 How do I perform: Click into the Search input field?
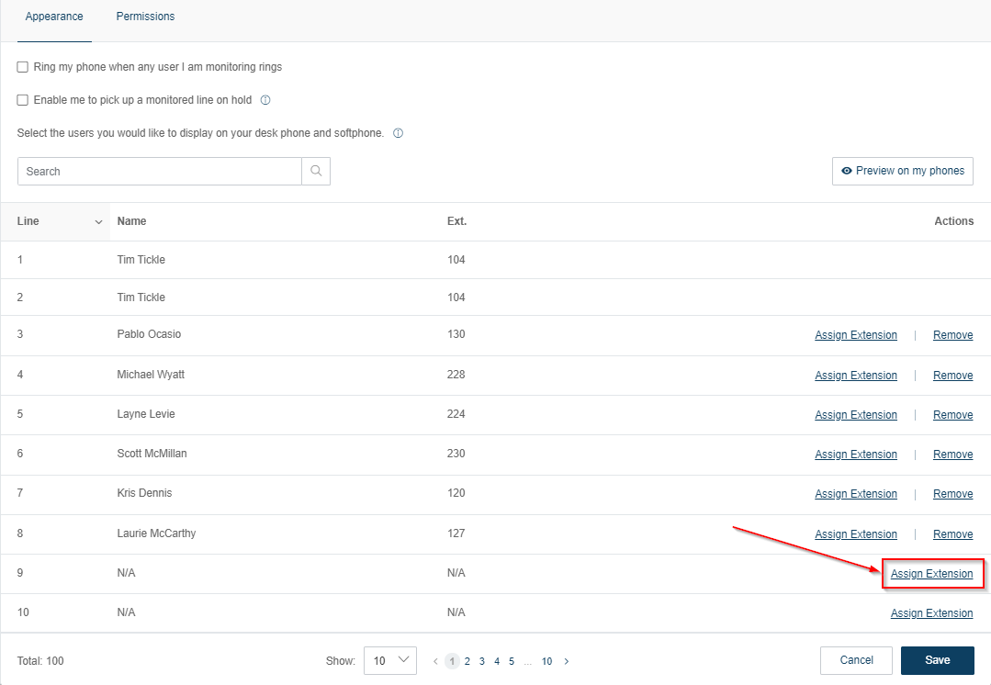(159, 171)
